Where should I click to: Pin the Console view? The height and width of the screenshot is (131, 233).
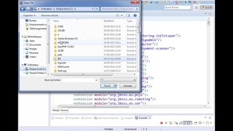196,123
